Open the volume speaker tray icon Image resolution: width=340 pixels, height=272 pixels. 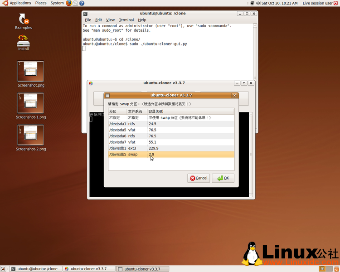[x=258, y=3]
